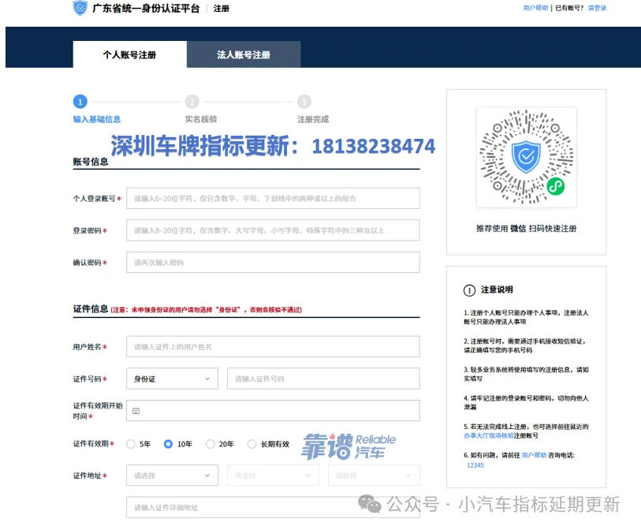Click the step 2 实名核验 circle
The image size is (641, 530).
[x=192, y=102]
